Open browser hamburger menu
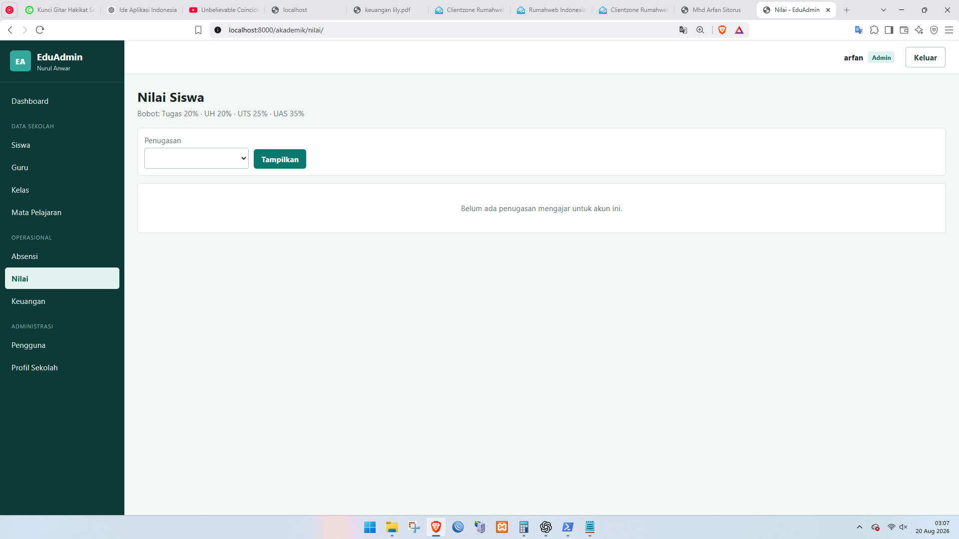 coord(949,30)
